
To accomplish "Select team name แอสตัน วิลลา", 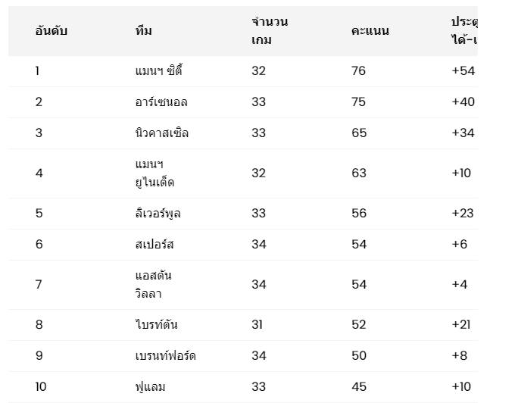I will pos(153,284).
